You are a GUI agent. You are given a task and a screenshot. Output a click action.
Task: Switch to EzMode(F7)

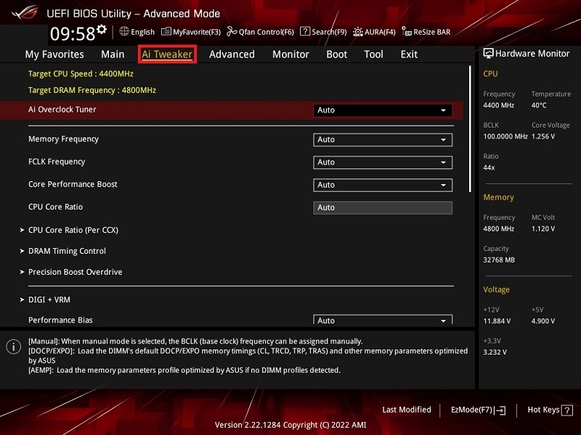point(479,410)
